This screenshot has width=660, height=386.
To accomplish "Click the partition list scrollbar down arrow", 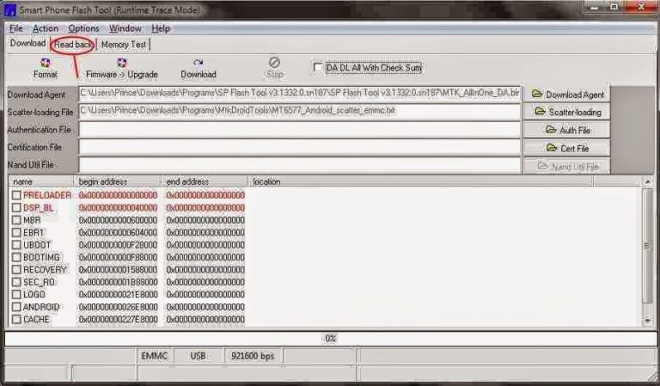I will 647,322.
